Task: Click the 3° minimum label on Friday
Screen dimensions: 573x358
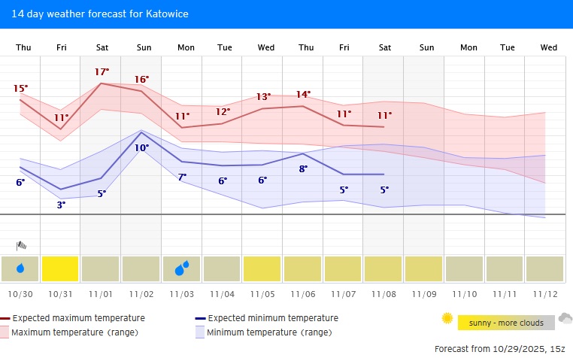Action: coord(62,204)
